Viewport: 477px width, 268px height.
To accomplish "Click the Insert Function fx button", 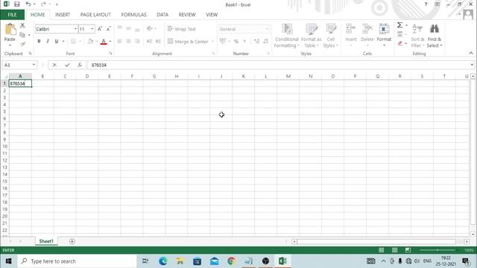I will pyautogui.click(x=80, y=65).
